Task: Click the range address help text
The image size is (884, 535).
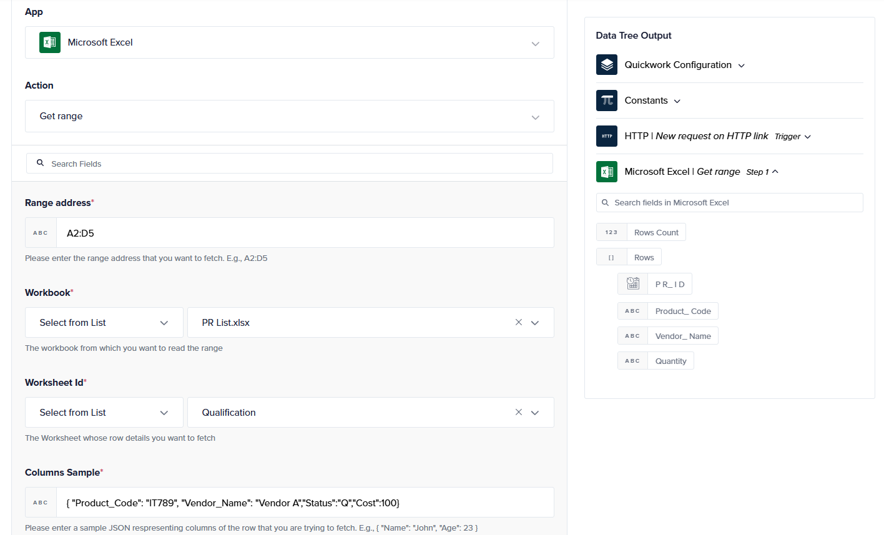Action: click(x=146, y=258)
